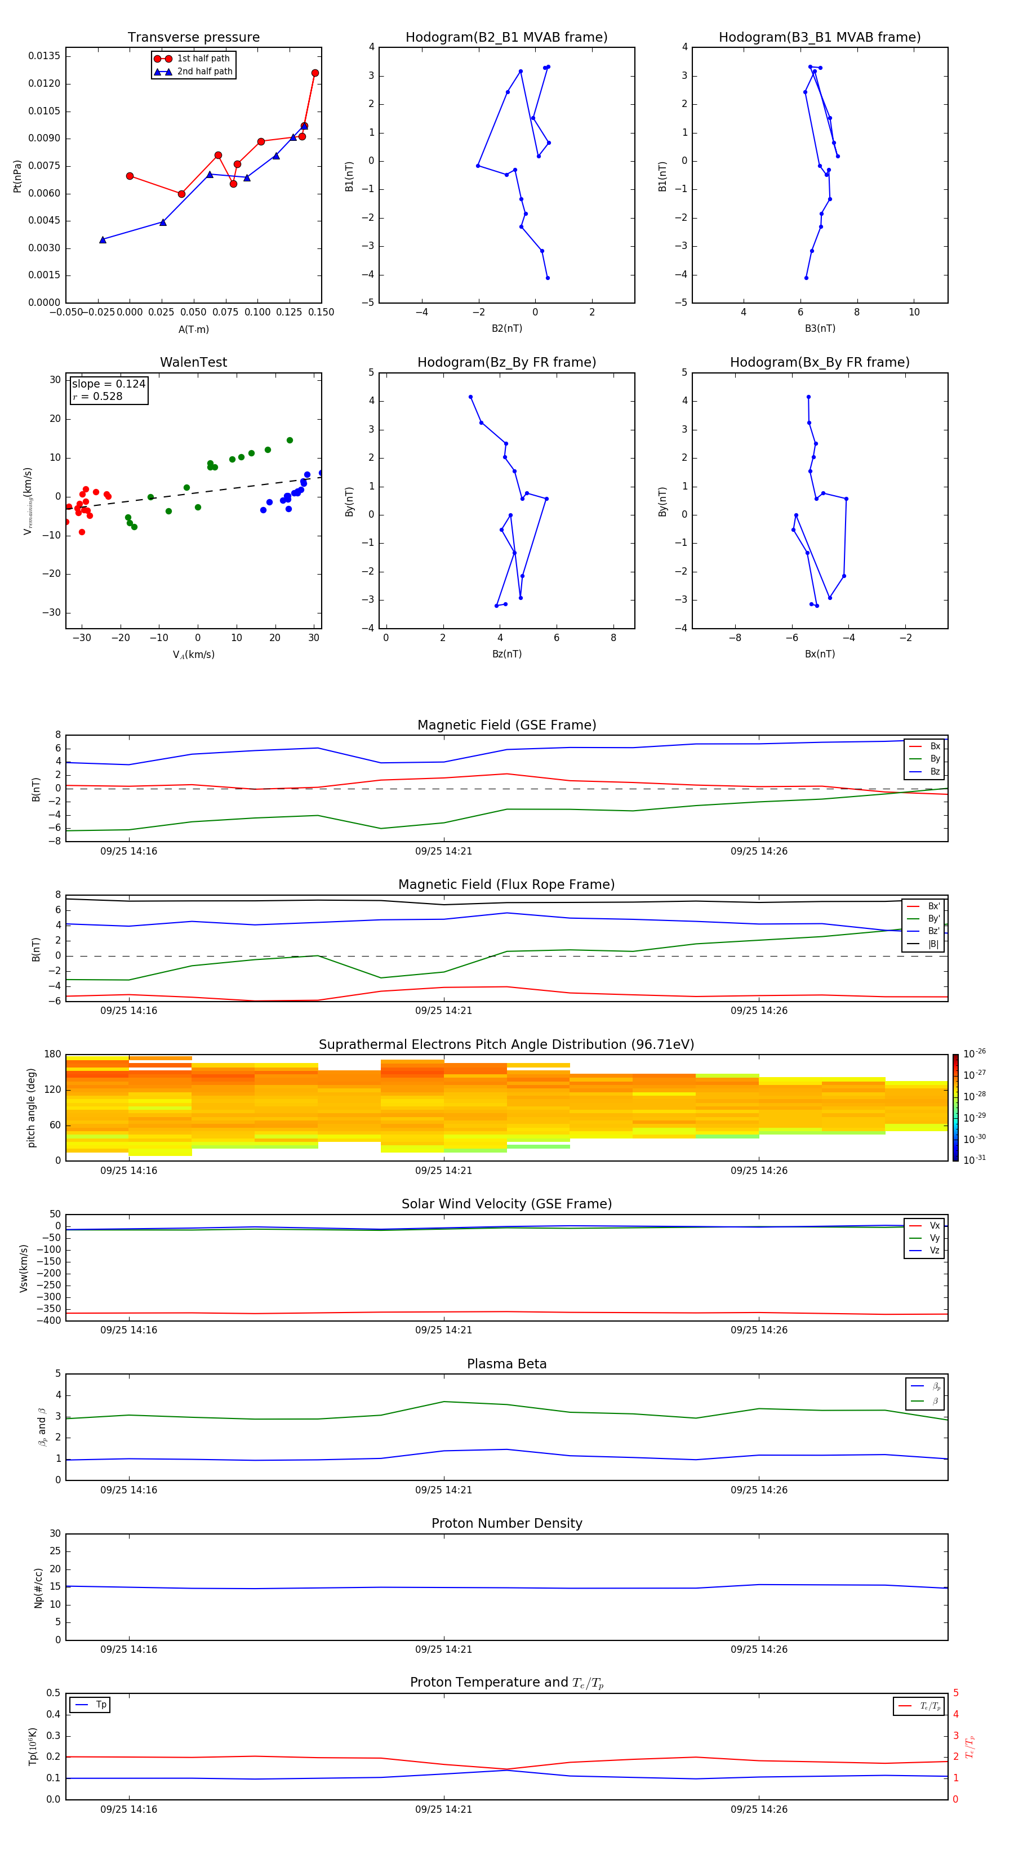Click the "Hodogram(Bz_By FR frame)" title
The height and width of the screenshot is (1859, 1014).
(x=506, y=362)
